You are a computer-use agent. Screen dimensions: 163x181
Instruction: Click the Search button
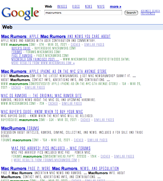[131, 13]
